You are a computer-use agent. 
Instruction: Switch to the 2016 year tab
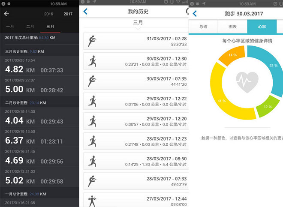(48, 14)
